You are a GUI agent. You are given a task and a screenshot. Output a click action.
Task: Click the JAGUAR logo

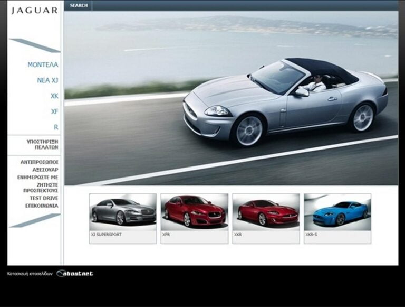coord(34,11)
